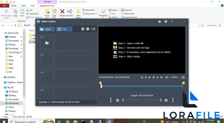
Task: Click the white playhead on the timeline
Action: click(x=101, y=86)
